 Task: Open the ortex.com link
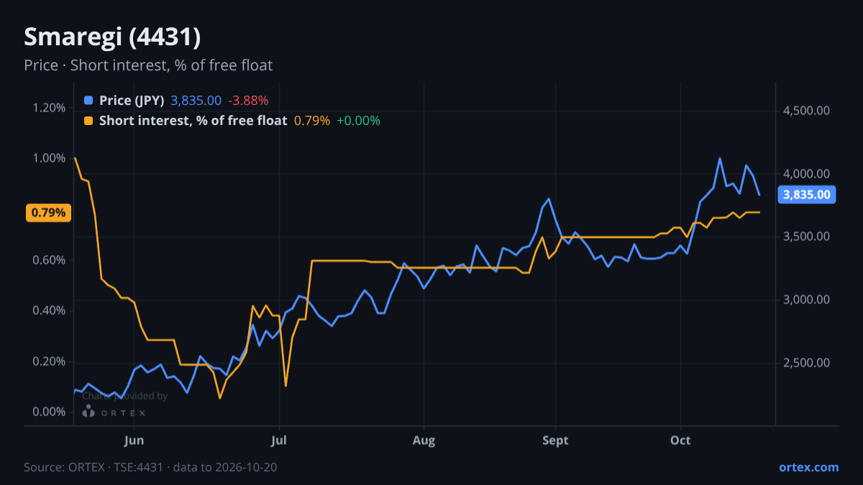808,467
